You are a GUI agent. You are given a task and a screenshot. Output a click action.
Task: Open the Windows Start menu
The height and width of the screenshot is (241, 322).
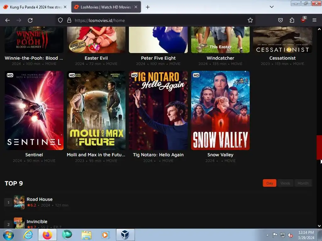coord(8,235)
